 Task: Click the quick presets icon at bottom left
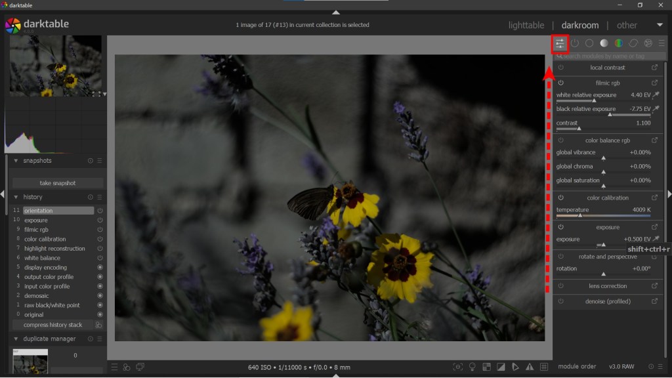click(114, 367)
